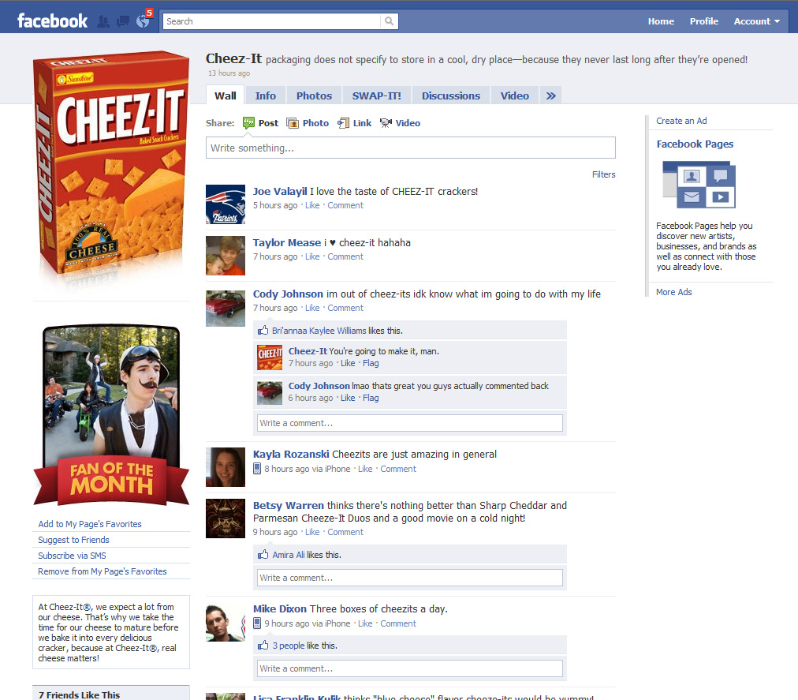Like Joe Valayil's post
This screenshot has height=700, width=798.
312,205
